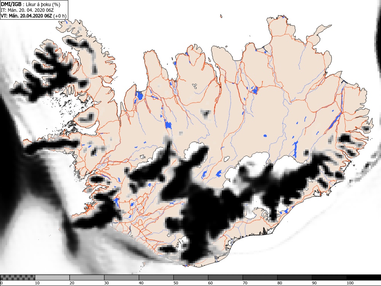Click the legend label '100'

point(350,283)
